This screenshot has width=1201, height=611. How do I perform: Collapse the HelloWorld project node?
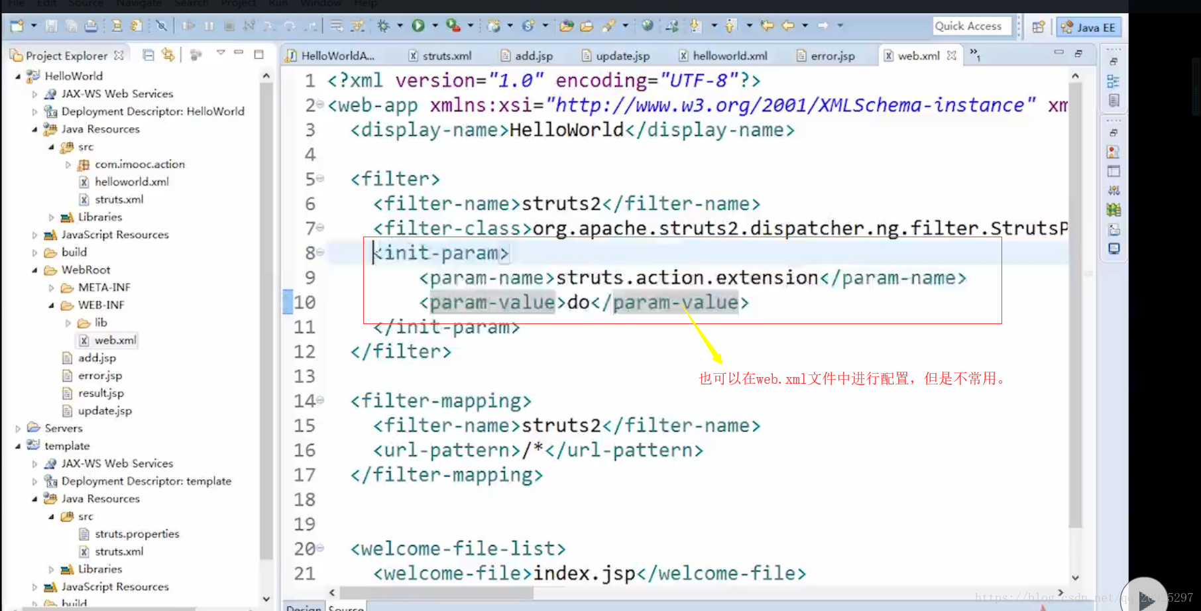coord(18,76)
